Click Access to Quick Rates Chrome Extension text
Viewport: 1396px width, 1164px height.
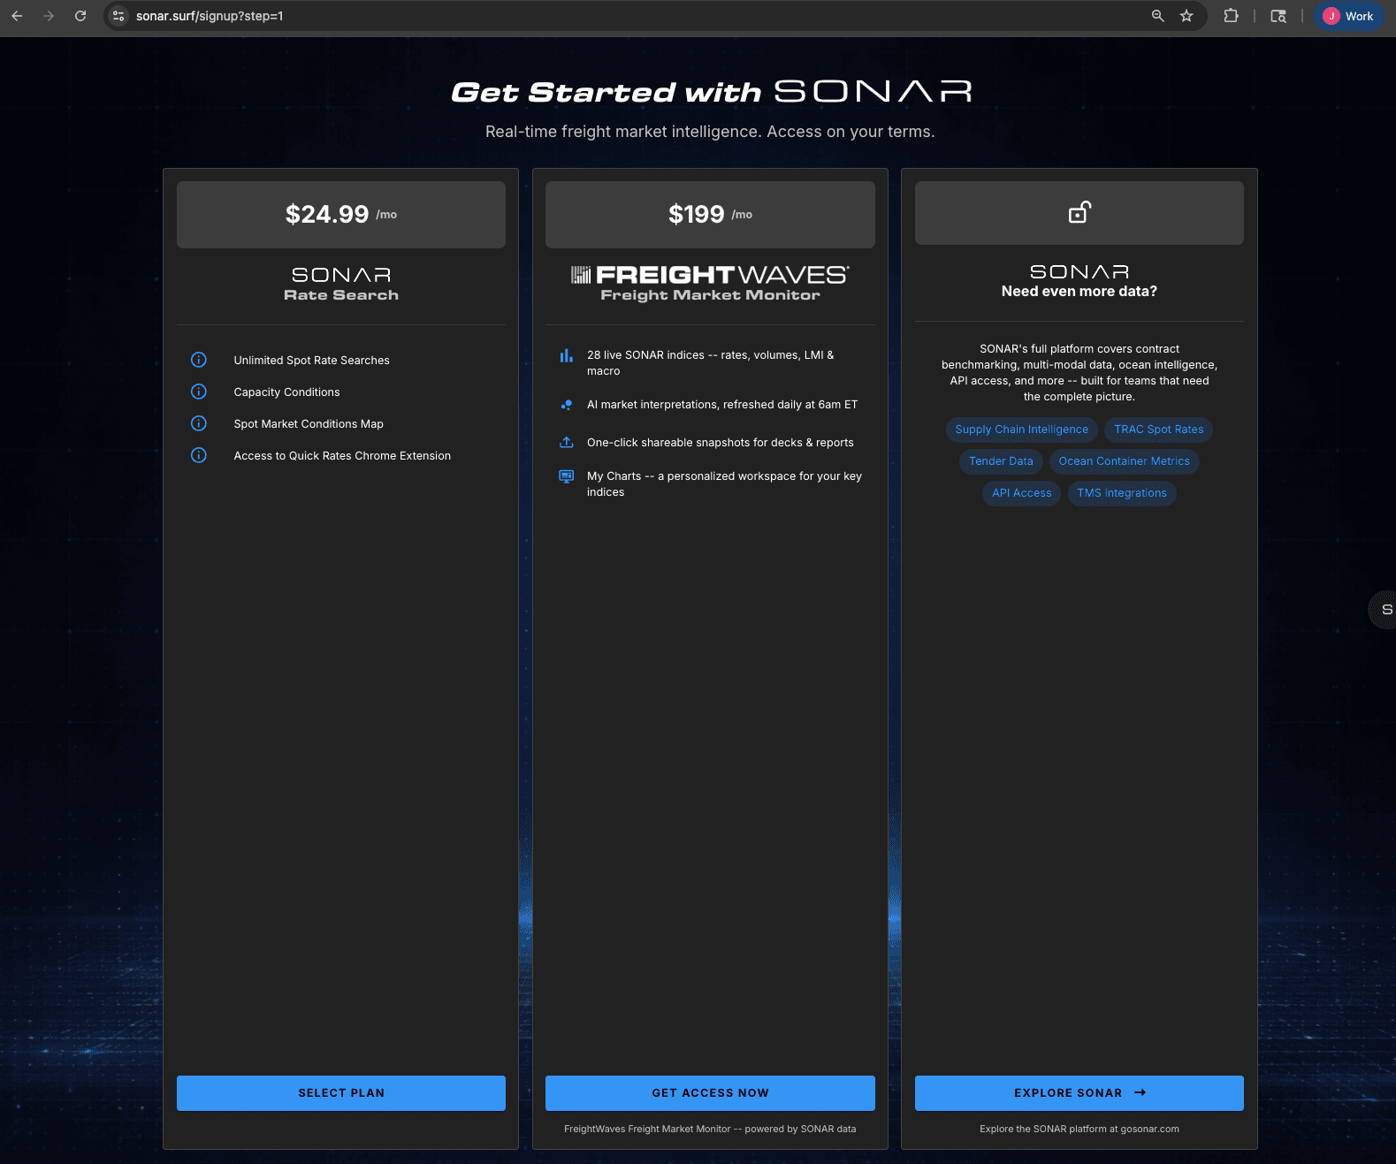click(342, 456)
